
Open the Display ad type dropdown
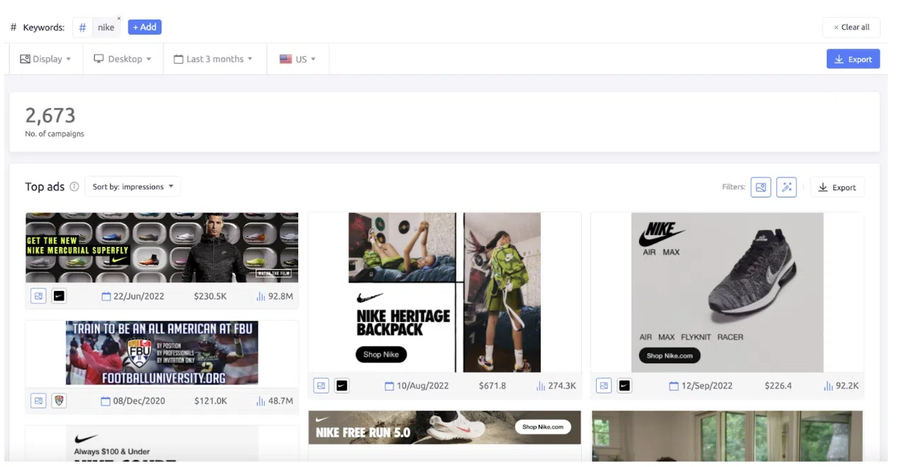coord(45,59)
